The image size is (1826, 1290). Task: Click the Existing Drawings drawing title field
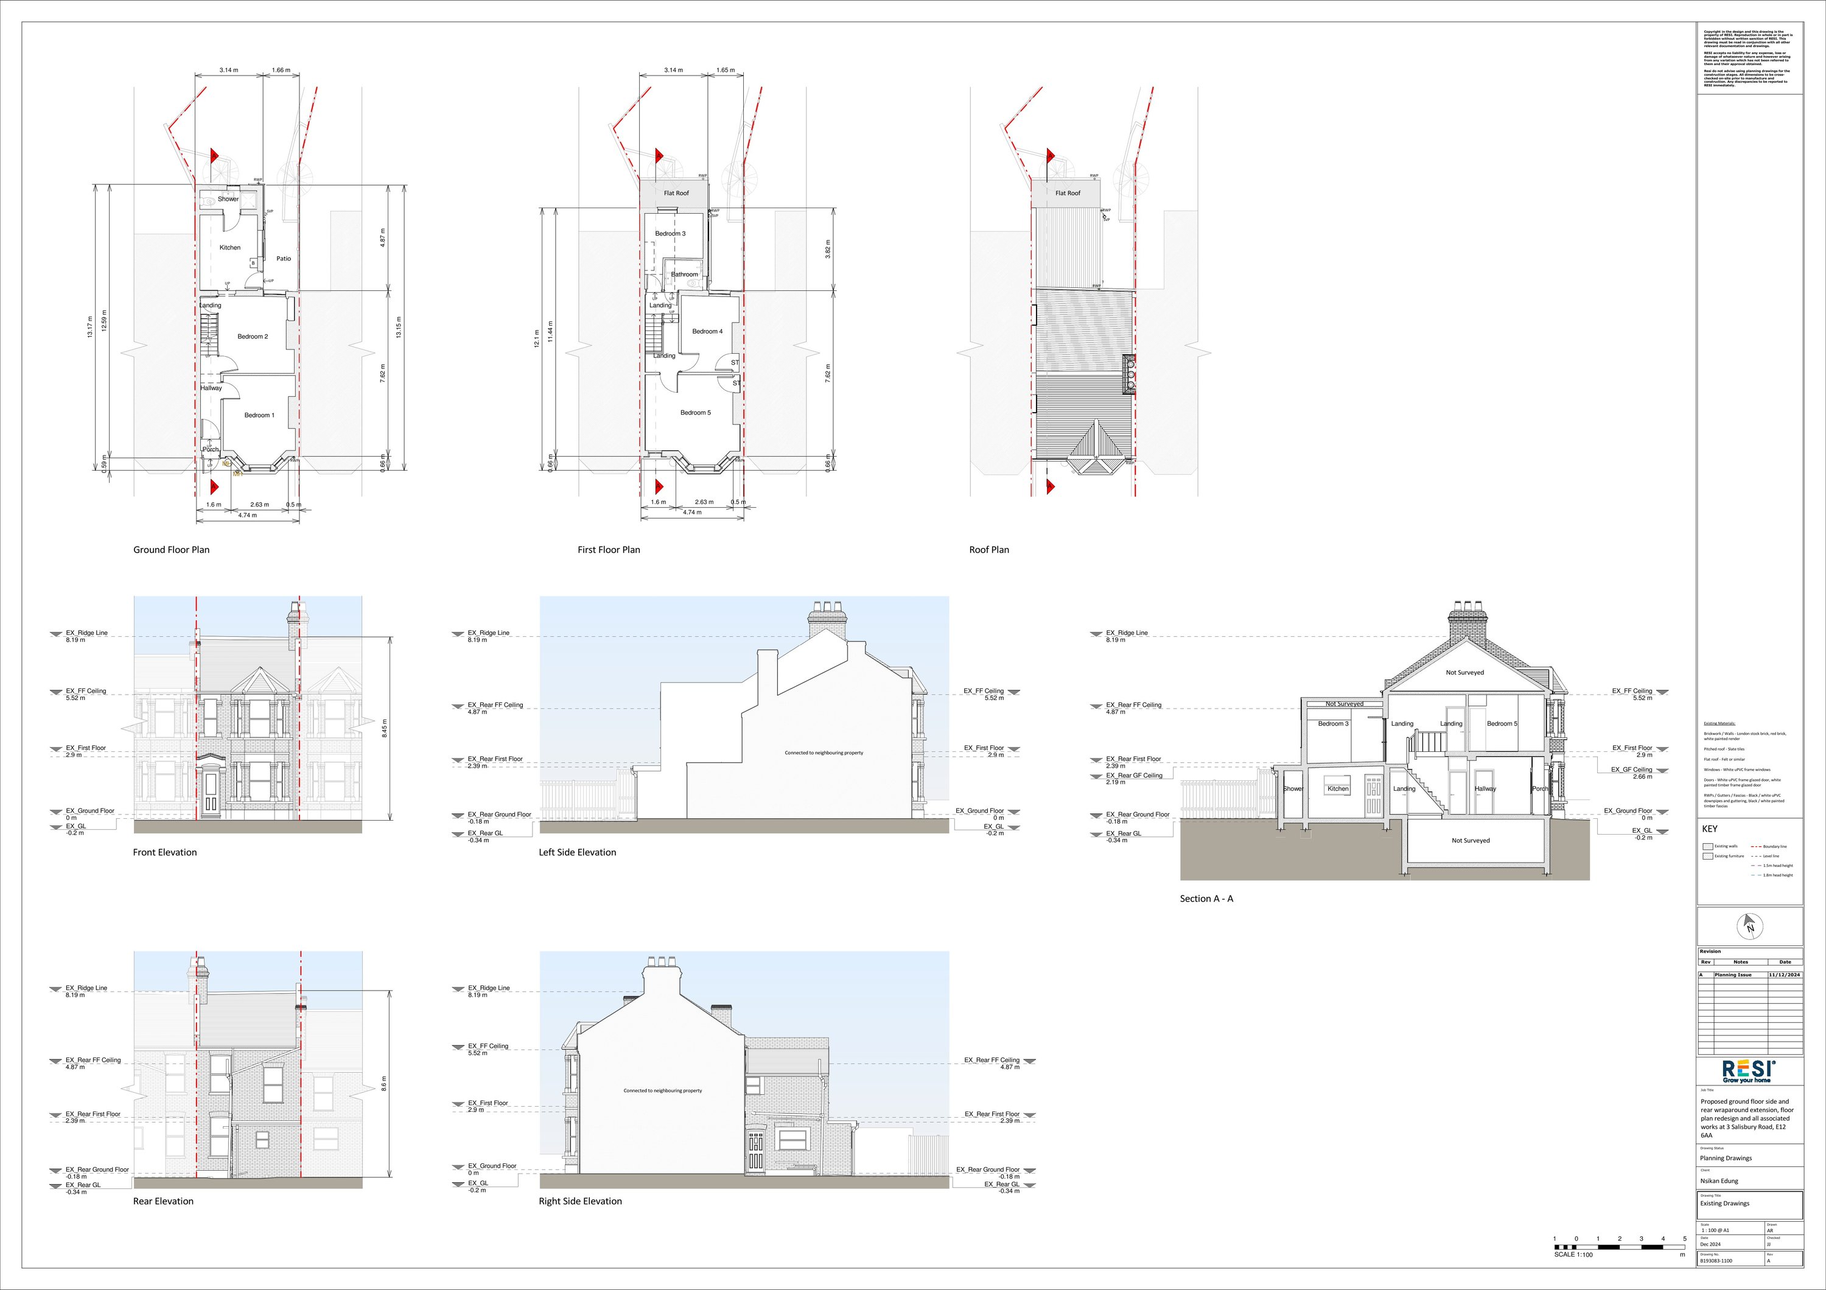coord(1725,1204)
